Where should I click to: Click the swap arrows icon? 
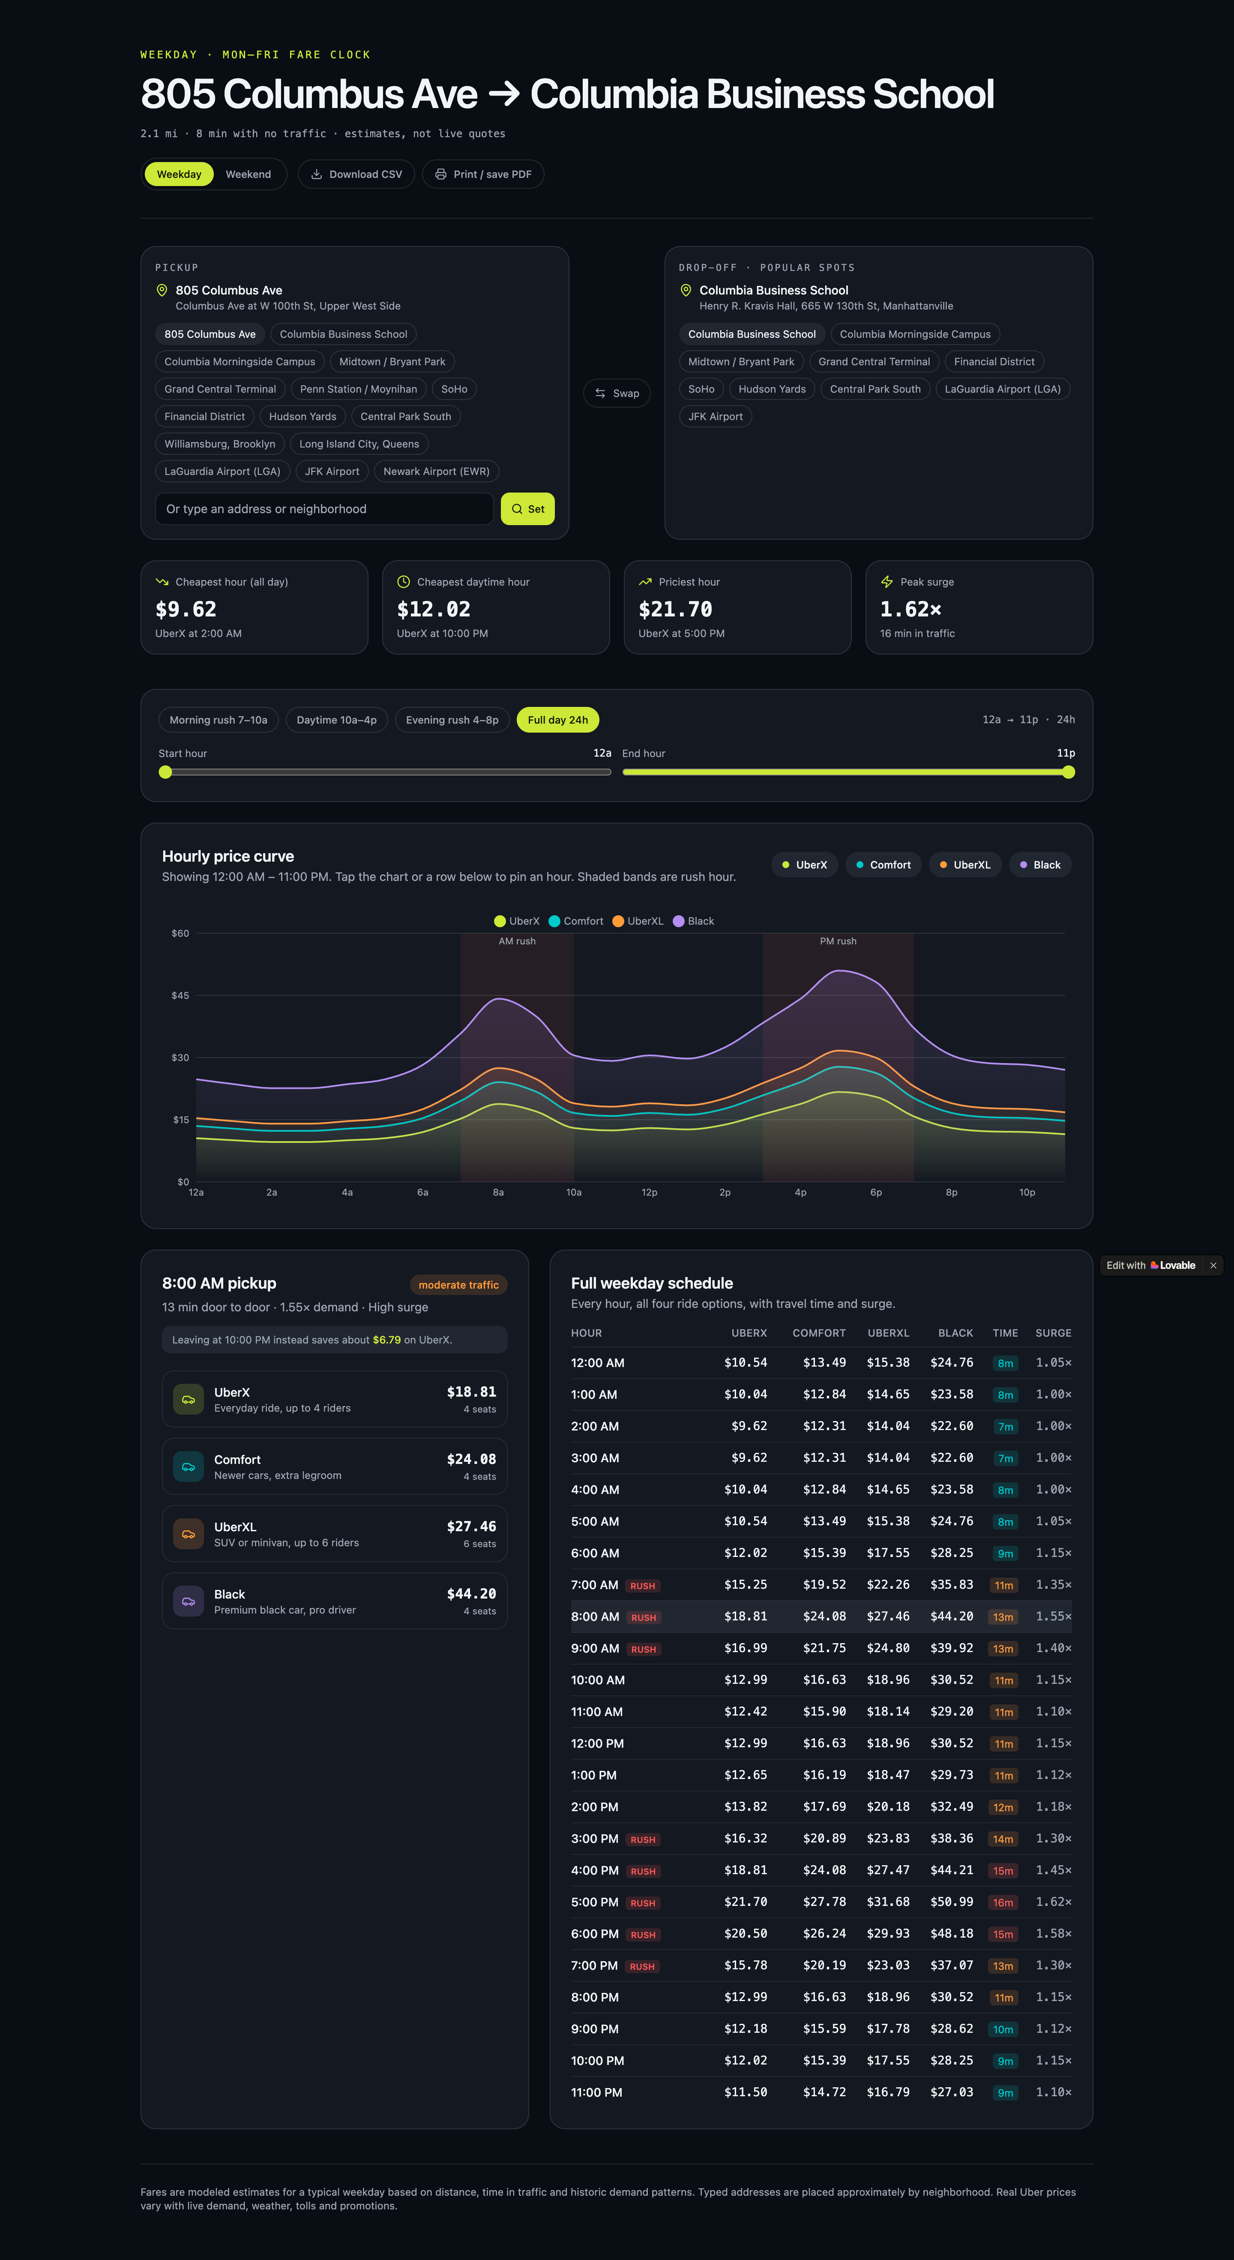(600, 393)
